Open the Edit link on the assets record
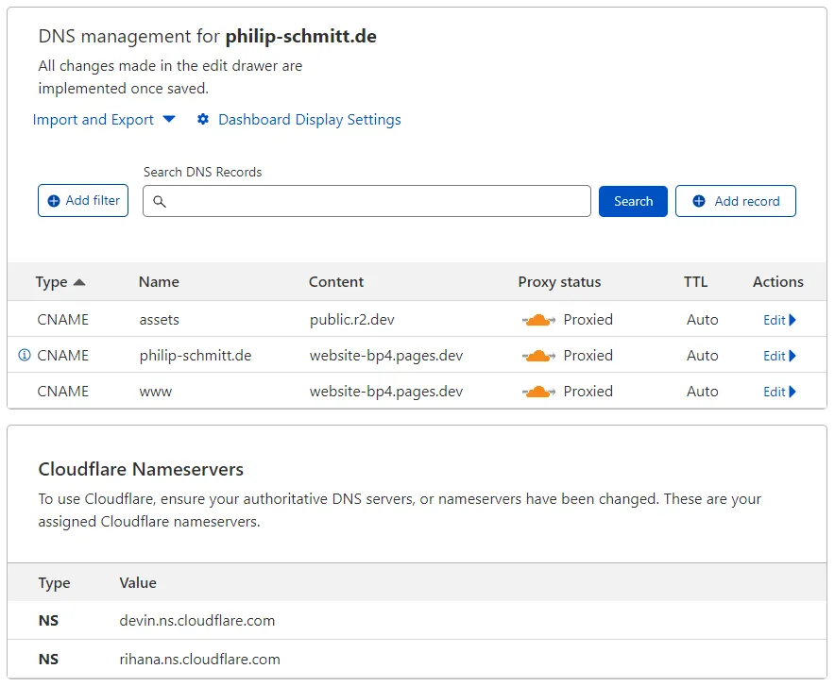The width and height of the screenshot is (835, 686). pyautogui.click(x=775, y=320)
